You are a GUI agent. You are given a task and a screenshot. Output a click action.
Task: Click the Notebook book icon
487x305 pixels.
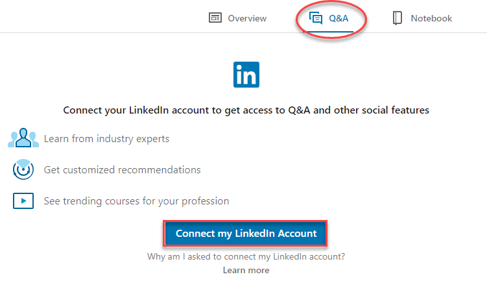(x=398, y=18)
